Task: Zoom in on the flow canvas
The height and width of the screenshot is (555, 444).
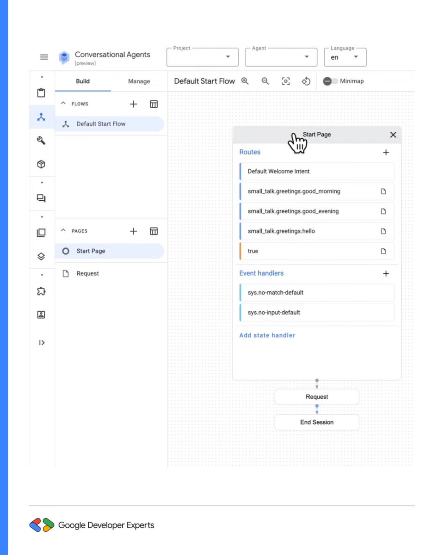Action: [x=245, y=81]
